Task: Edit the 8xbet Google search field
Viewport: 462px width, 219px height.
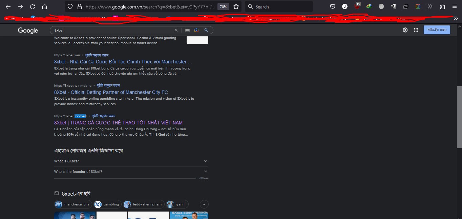Action: click(113, 30)
